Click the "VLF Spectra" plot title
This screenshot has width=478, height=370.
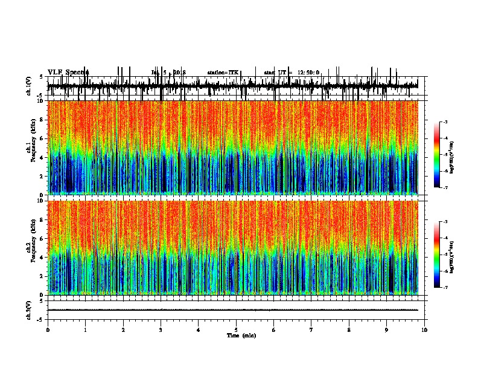[68, 73]
